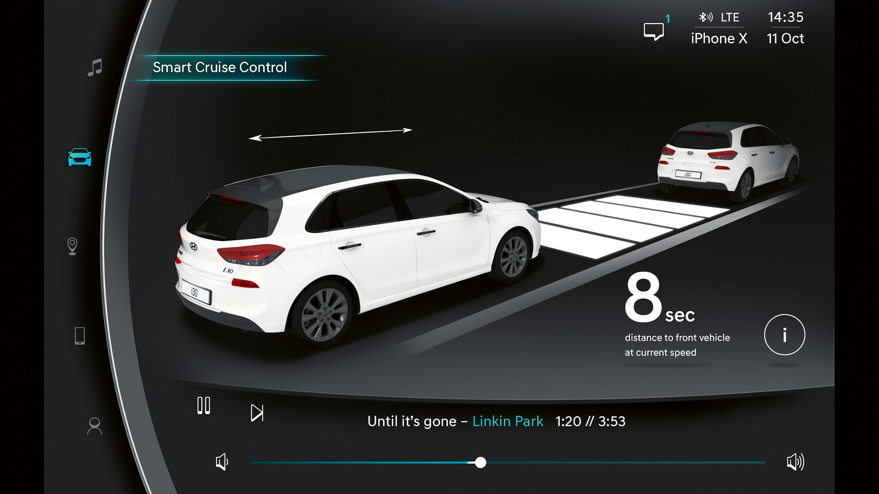Viewport: 879px width, 494px height.
Task: Open the phone section in sidebar
Action: [80, 336]
